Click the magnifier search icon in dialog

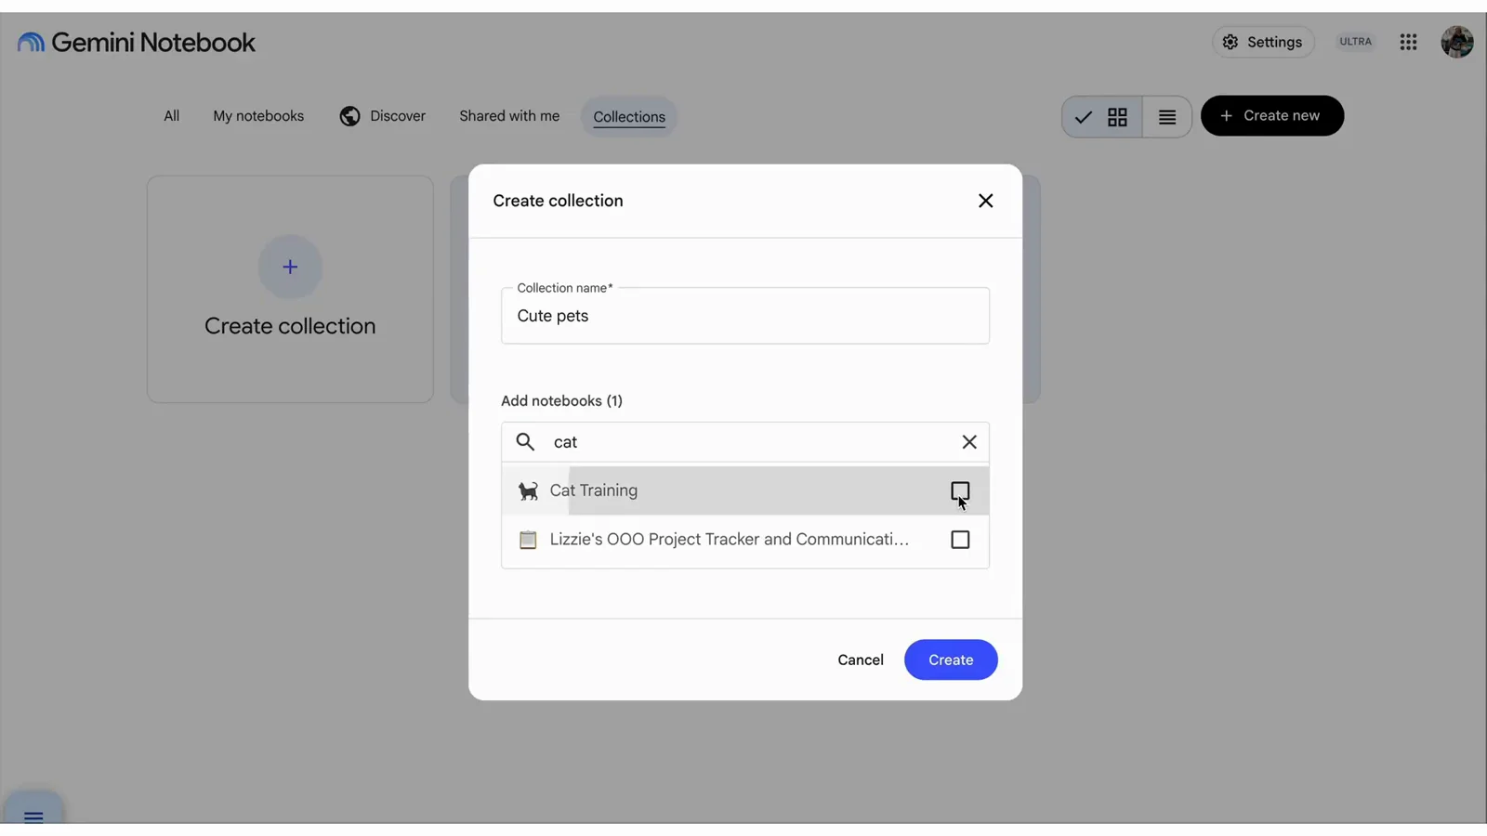tap(525, 442)
